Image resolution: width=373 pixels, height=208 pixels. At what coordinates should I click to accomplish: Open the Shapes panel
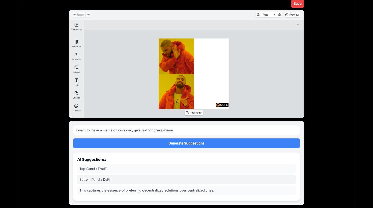click(x=76, y=95)
